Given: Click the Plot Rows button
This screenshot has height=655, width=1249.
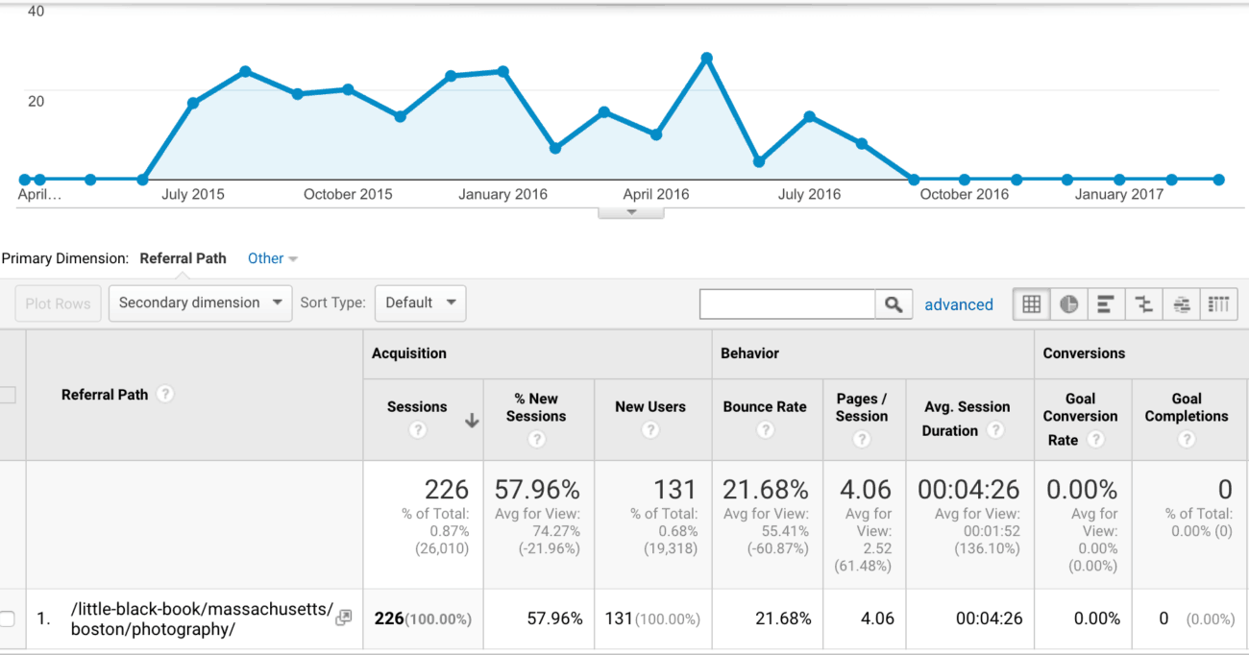Looking at the screenshot, I should (x=58, y=303).
